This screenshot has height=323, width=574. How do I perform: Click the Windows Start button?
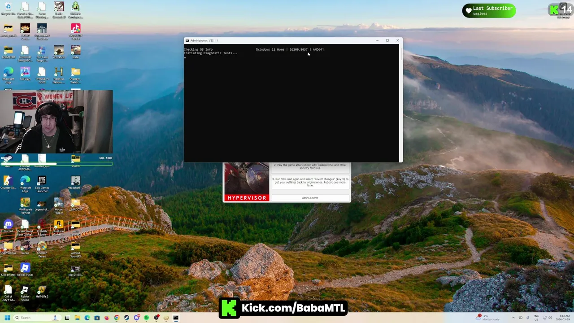point(7,318)
